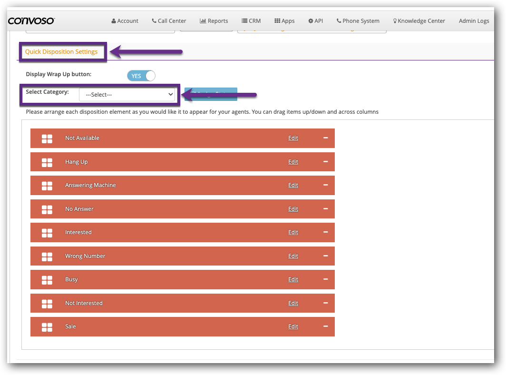Screen dimensions: 506x375
Task: Toggle the Display Wrap Up button switch
Action: pyautogui.click(x=141, y=76)
